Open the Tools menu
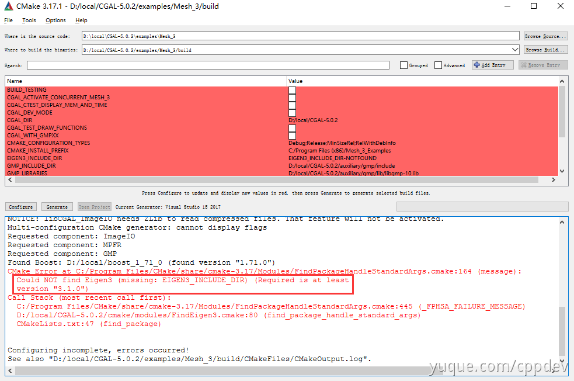 click(x=29, y=20)
